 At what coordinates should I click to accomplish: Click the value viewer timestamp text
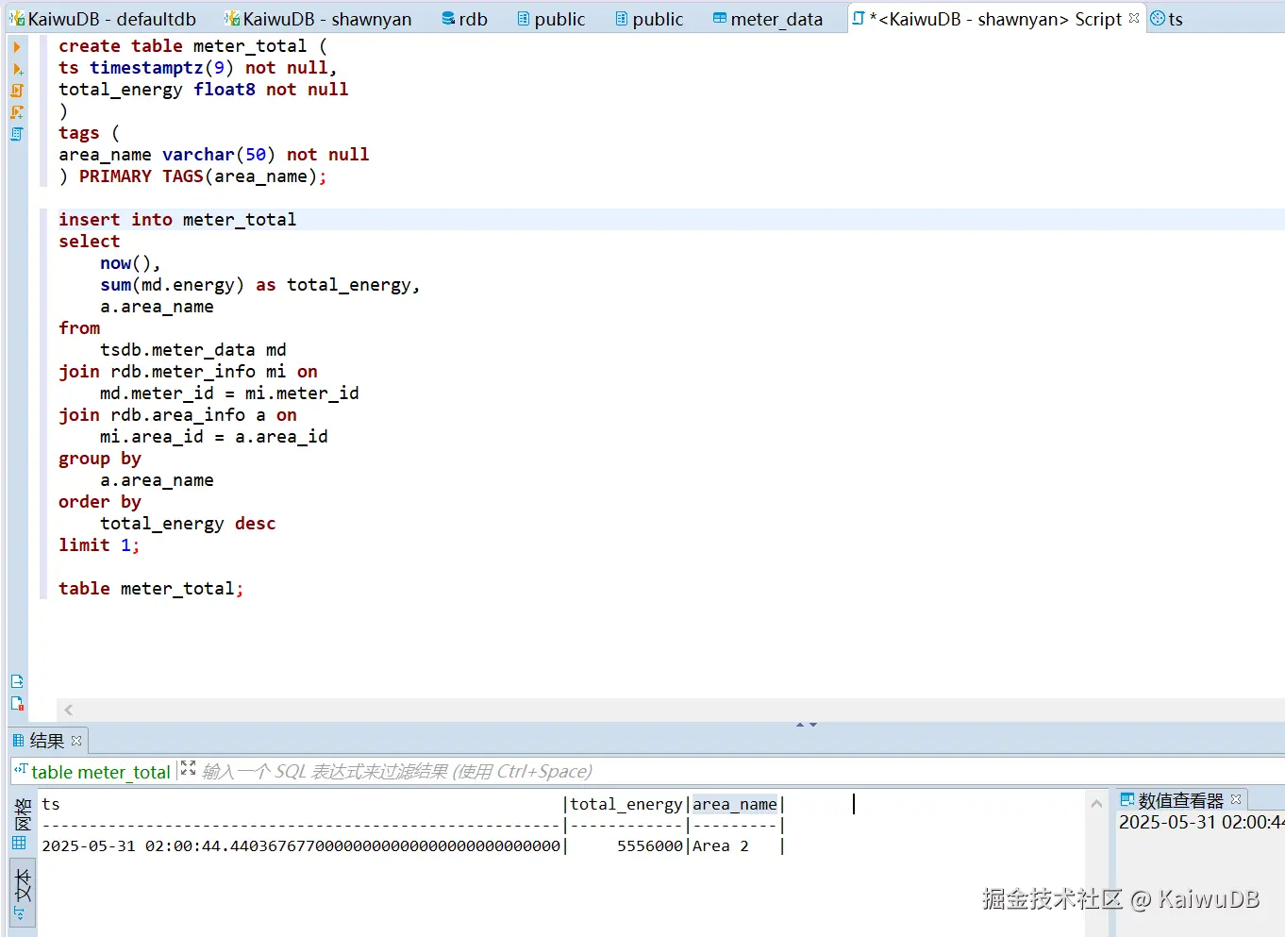[x=1201, y=823]
